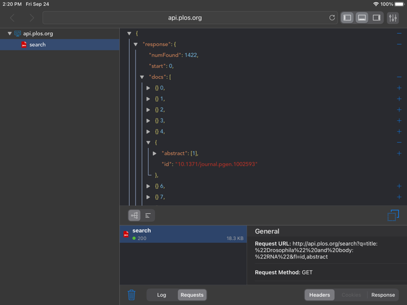Collapse the "response" object triangle
This screenshot has width=407, height=305.
tap(135, 44)
